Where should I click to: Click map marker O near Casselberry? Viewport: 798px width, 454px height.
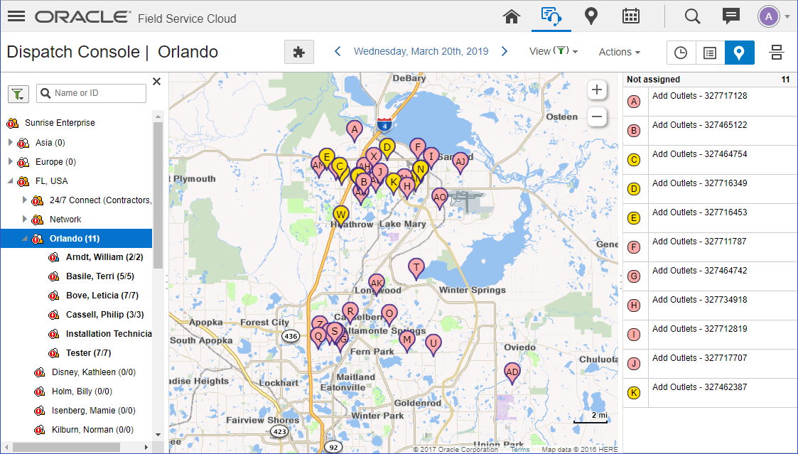click(x=389, y=315)
